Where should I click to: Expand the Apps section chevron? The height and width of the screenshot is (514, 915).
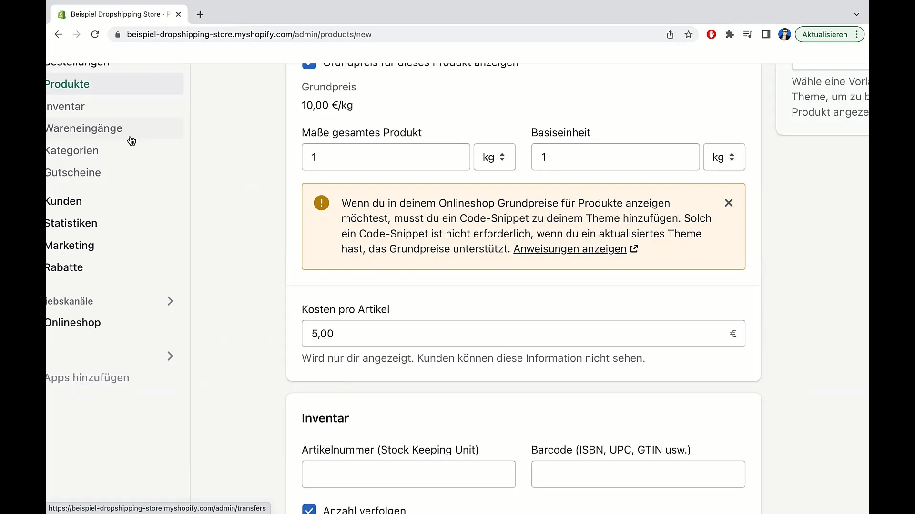170,356
